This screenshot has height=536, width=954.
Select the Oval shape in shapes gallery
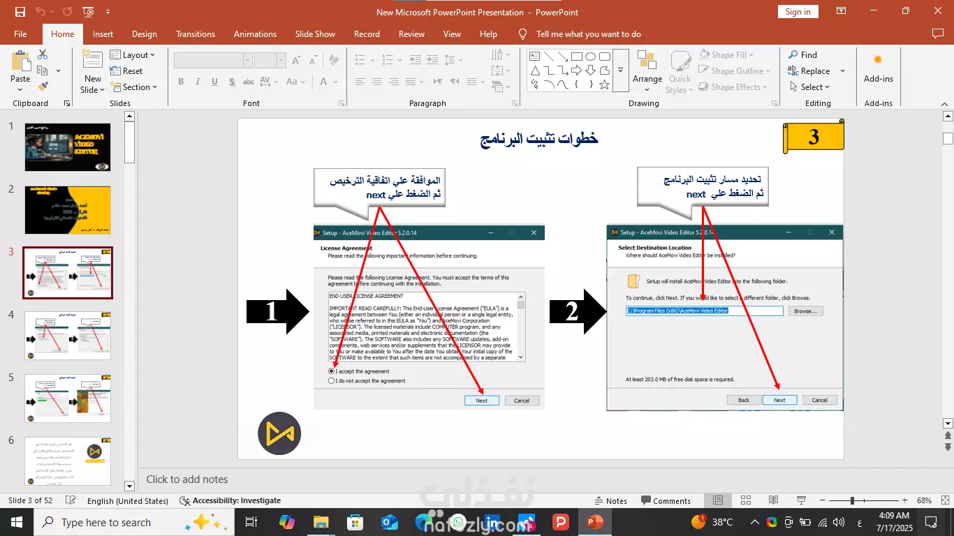pyautogui.click(x=591, y=57)
